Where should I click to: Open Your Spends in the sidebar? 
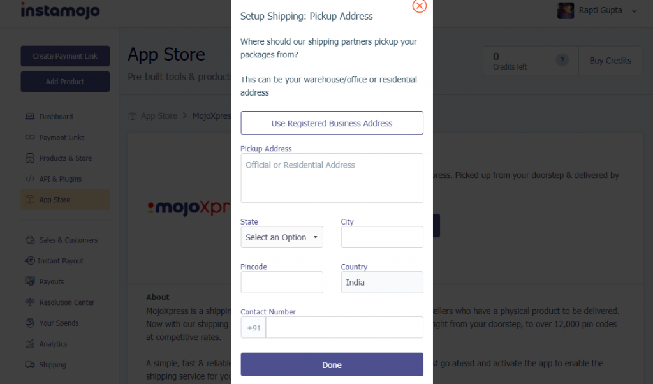pos(58,323)
